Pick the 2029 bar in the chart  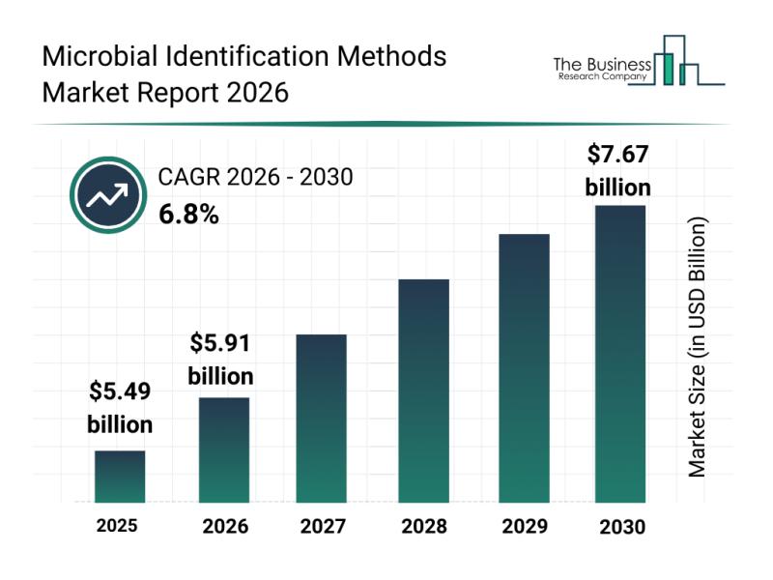pos(524,367)
